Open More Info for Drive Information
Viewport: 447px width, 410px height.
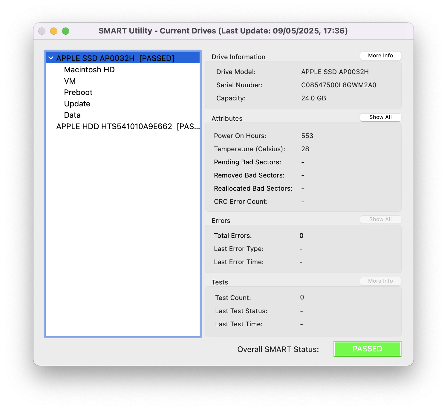pos(380,56)
